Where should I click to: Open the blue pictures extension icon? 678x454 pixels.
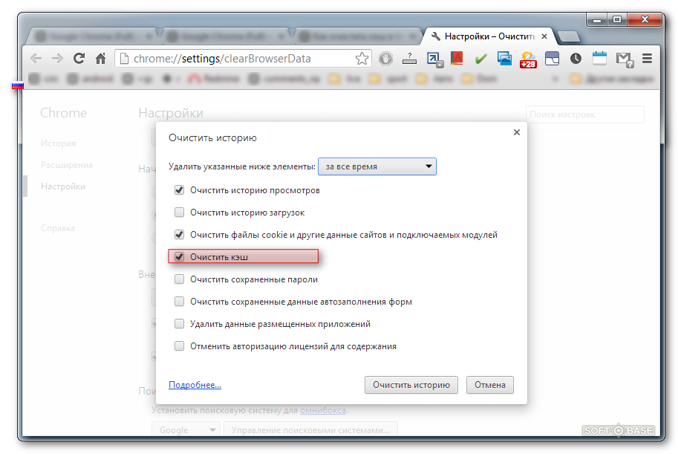504,59
